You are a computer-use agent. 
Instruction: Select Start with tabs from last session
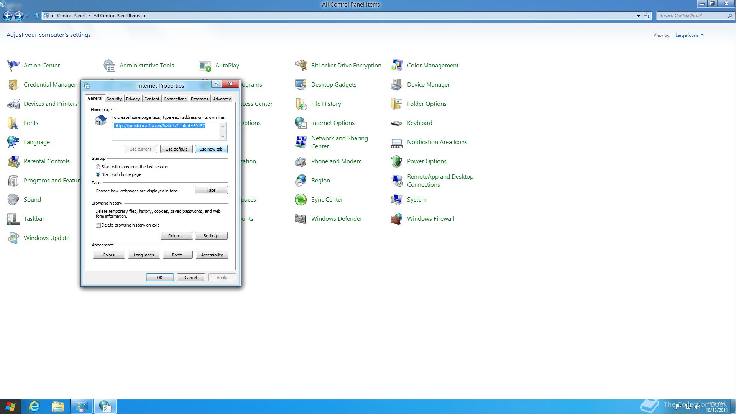click(98, 167)
